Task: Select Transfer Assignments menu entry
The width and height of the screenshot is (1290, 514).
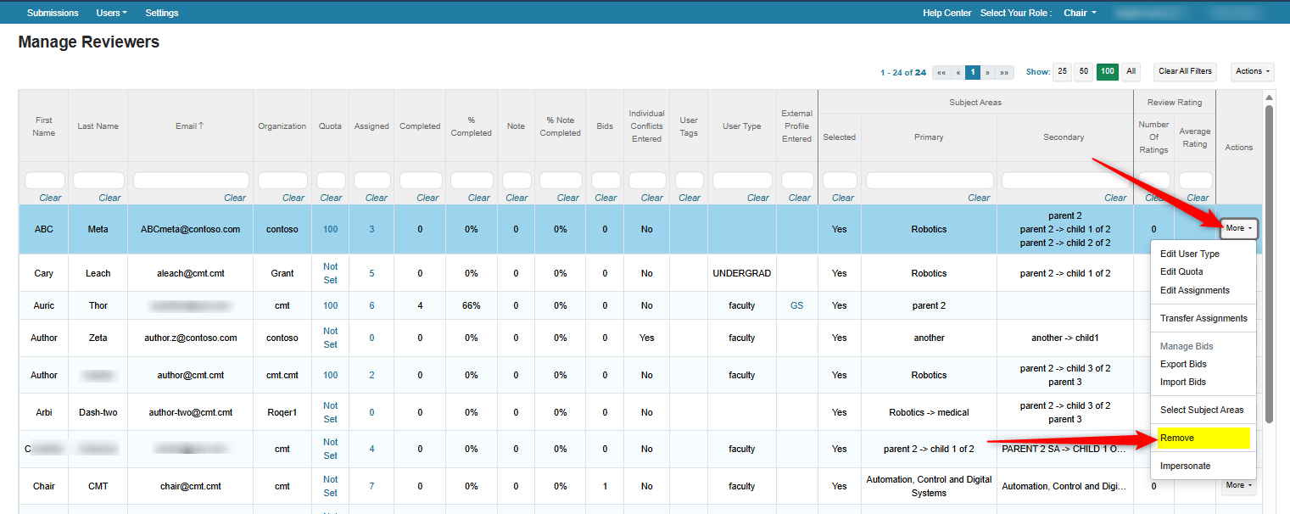Action: click(1203, 318)
